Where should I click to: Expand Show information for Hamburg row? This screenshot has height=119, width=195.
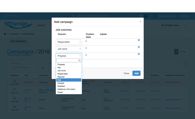click(173, 82)
